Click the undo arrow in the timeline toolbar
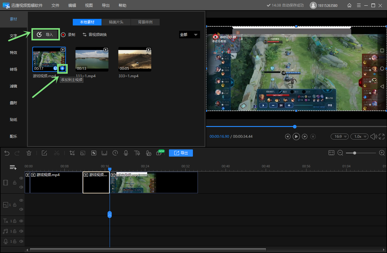Image resolution: width=387 pixels, height=253 pixels. (7, 153)
